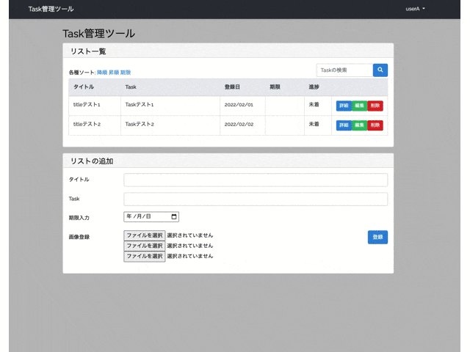
Task: Click 未着 status in titleテスト2 row
Action: pos(318,125)
